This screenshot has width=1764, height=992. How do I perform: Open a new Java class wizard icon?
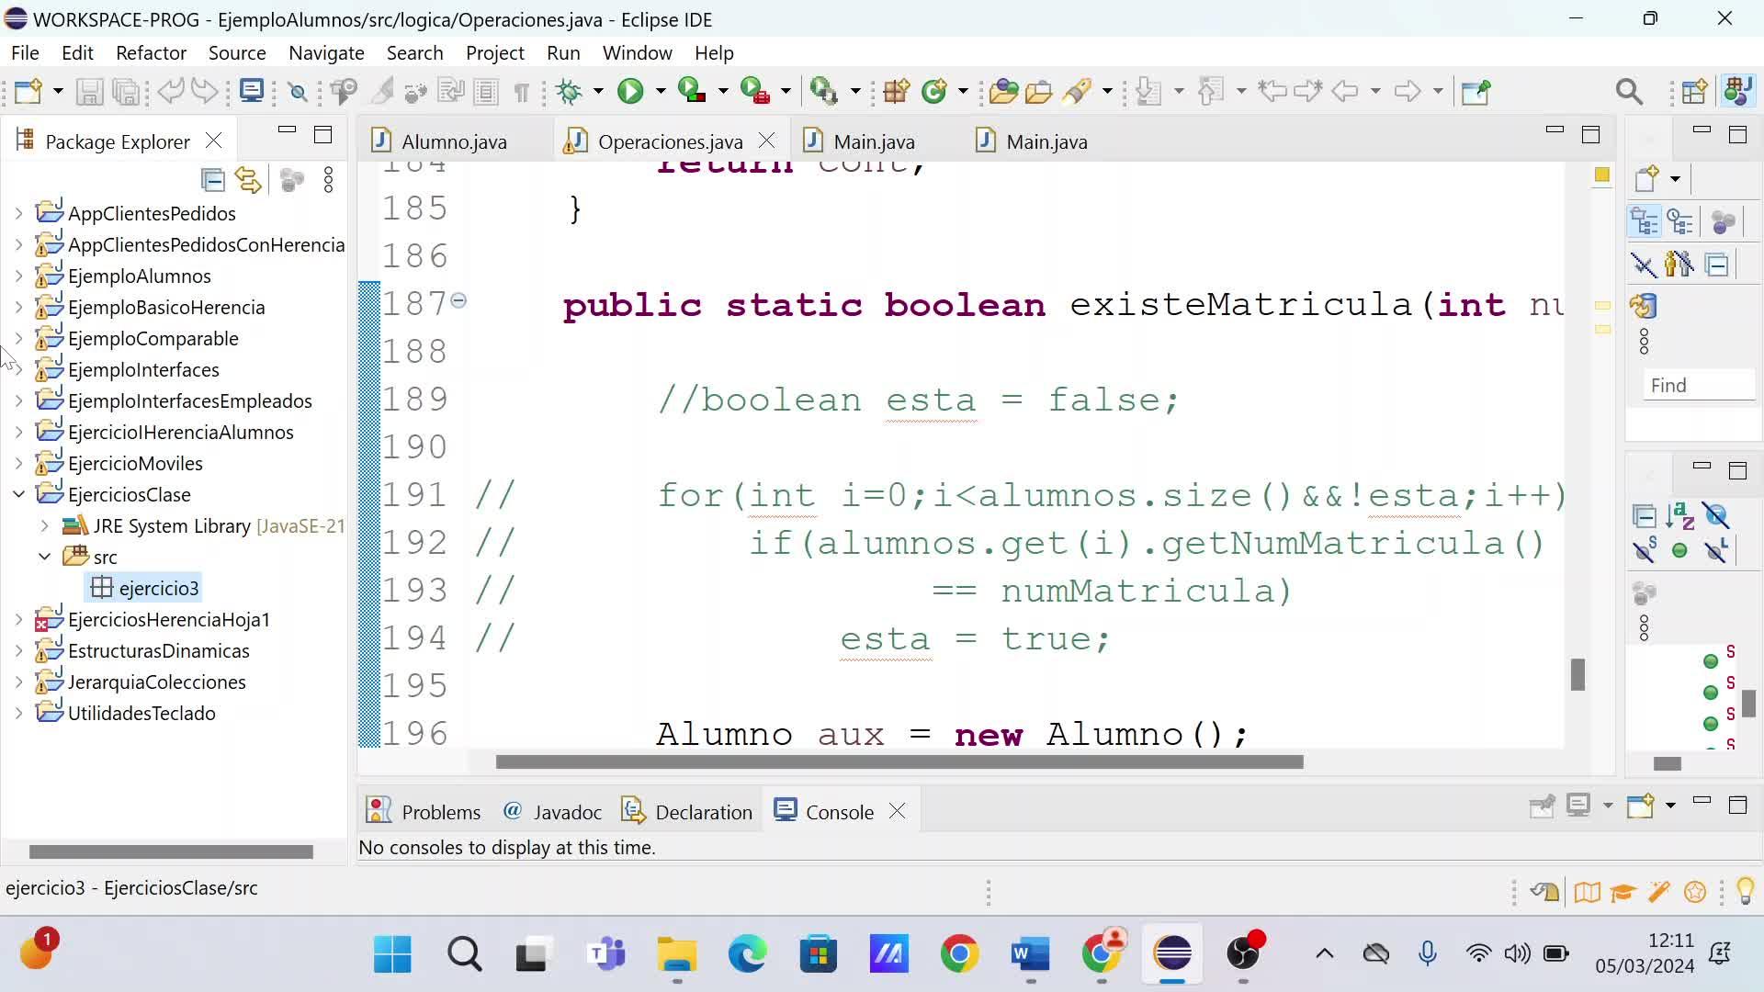[x=934, y=91]
